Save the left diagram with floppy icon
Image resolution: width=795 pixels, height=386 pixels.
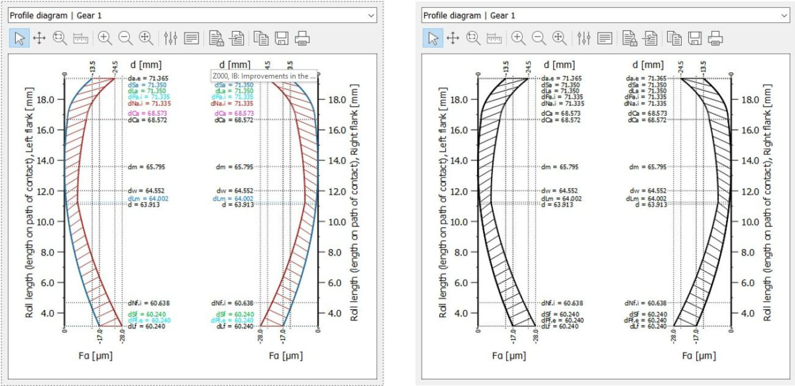coord(282,38)
